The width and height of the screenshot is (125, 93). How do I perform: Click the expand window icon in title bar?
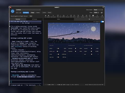[103, 7]
